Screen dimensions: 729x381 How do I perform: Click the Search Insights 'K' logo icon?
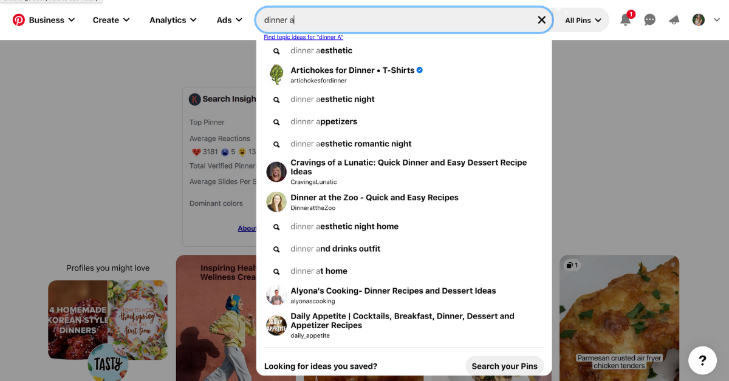click(194, 99)
